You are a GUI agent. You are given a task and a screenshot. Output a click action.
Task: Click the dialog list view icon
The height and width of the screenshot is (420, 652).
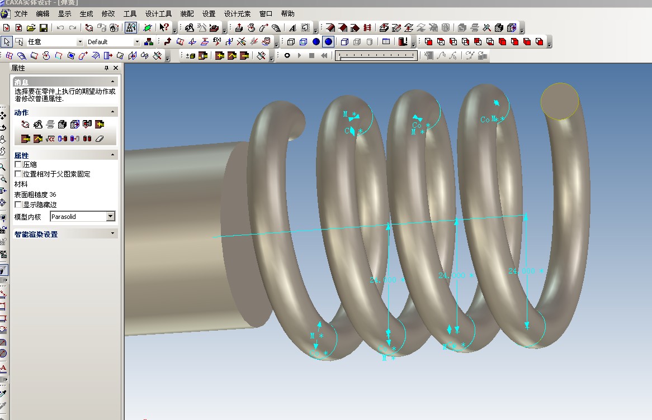click(386, 41)
